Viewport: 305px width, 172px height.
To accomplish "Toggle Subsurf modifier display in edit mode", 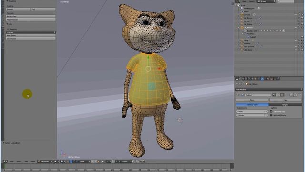I will 282,95.
